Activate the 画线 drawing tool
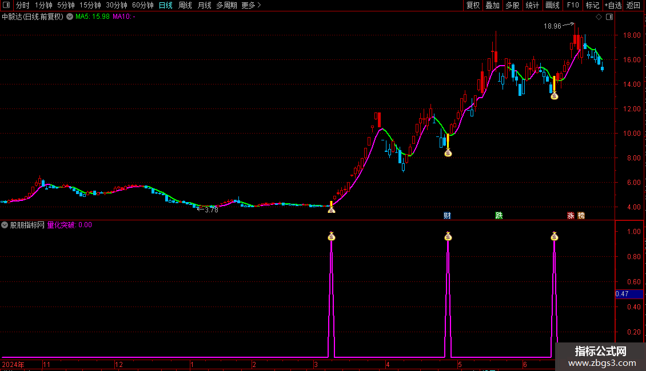 click(552, 5)
